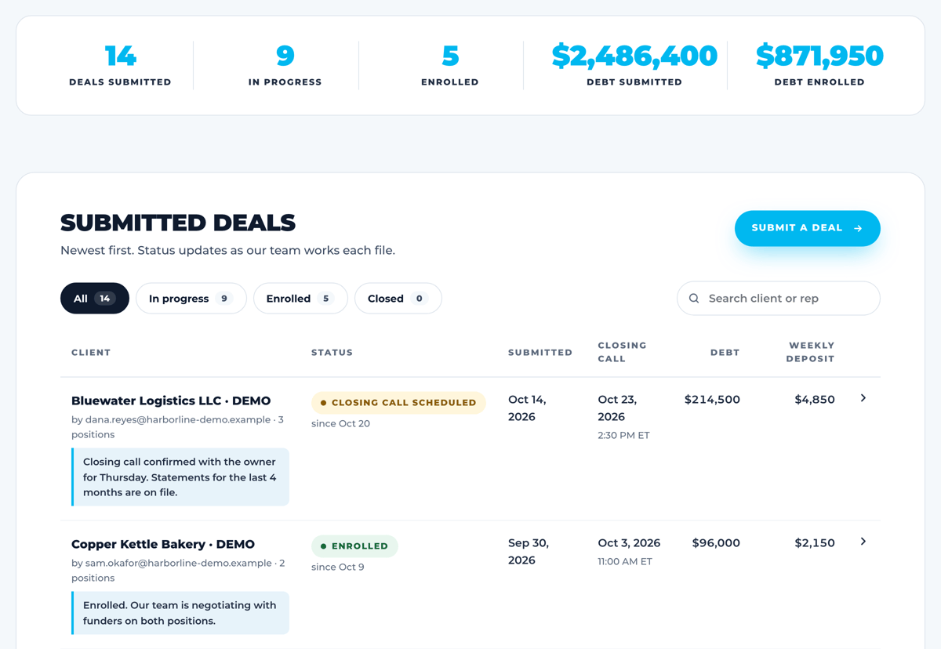
Task: Click the Status column header
Action: [332, 353]
